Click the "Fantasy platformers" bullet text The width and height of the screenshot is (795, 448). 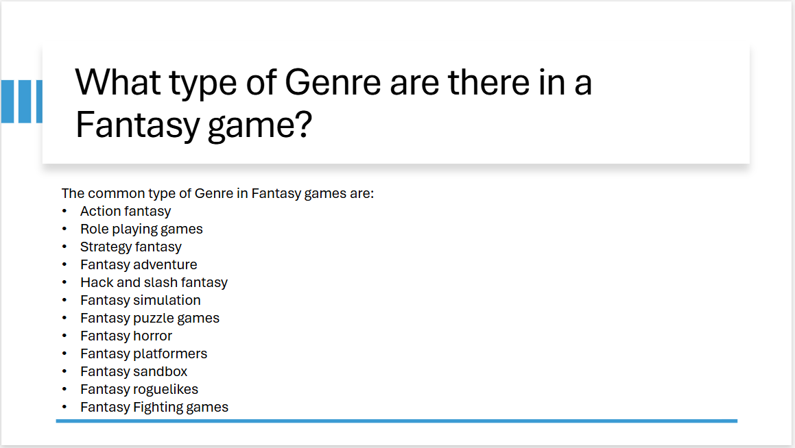[143, 354]
